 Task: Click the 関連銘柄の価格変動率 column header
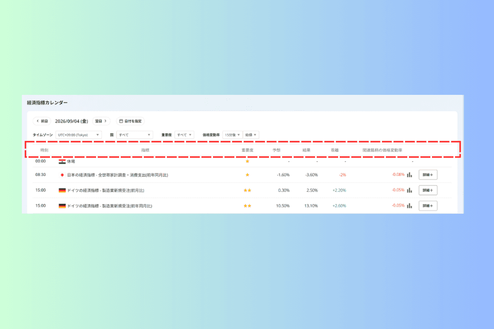pos(382,150)
